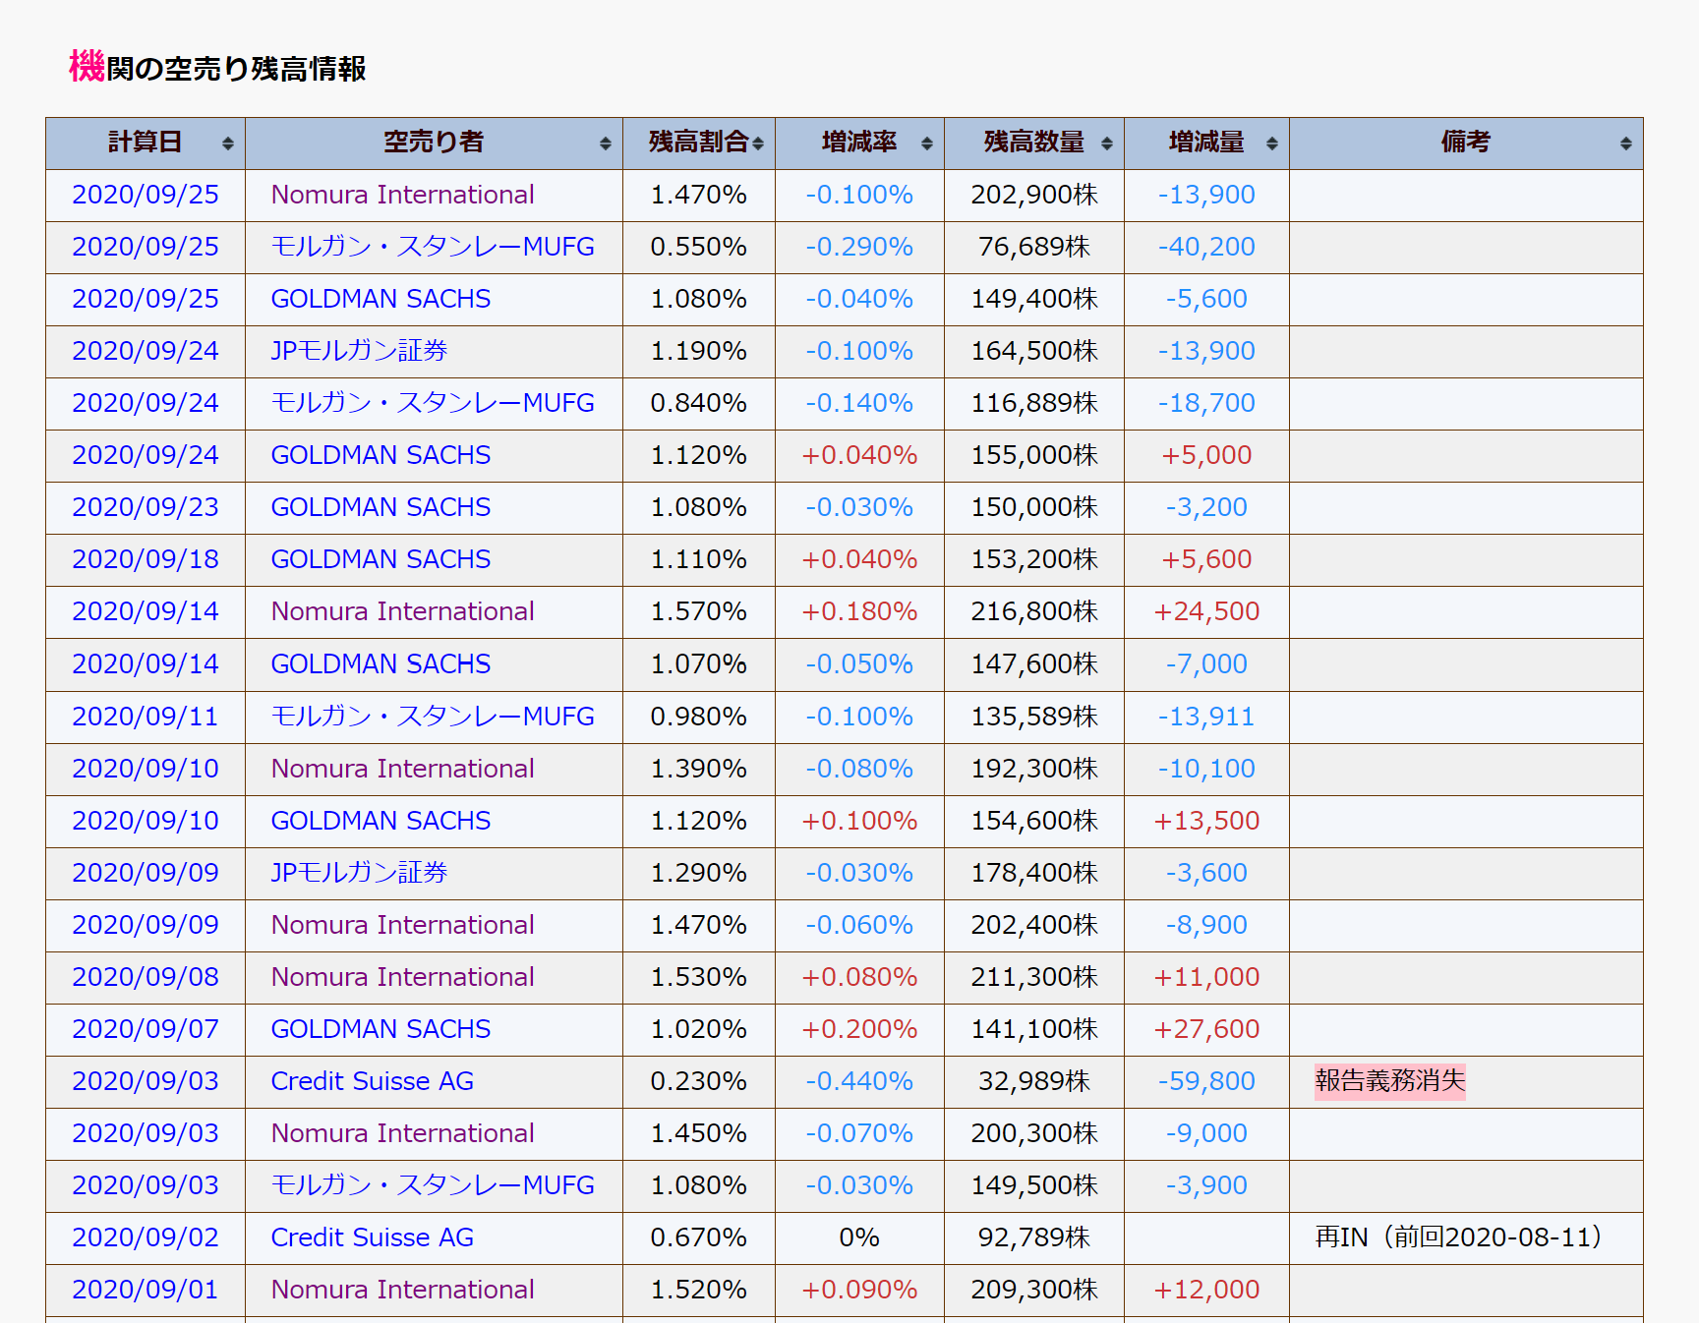Select the +24,500 change cell
The height and width of the screenshot is (1323, 1699).
[x=1206, y=611]
